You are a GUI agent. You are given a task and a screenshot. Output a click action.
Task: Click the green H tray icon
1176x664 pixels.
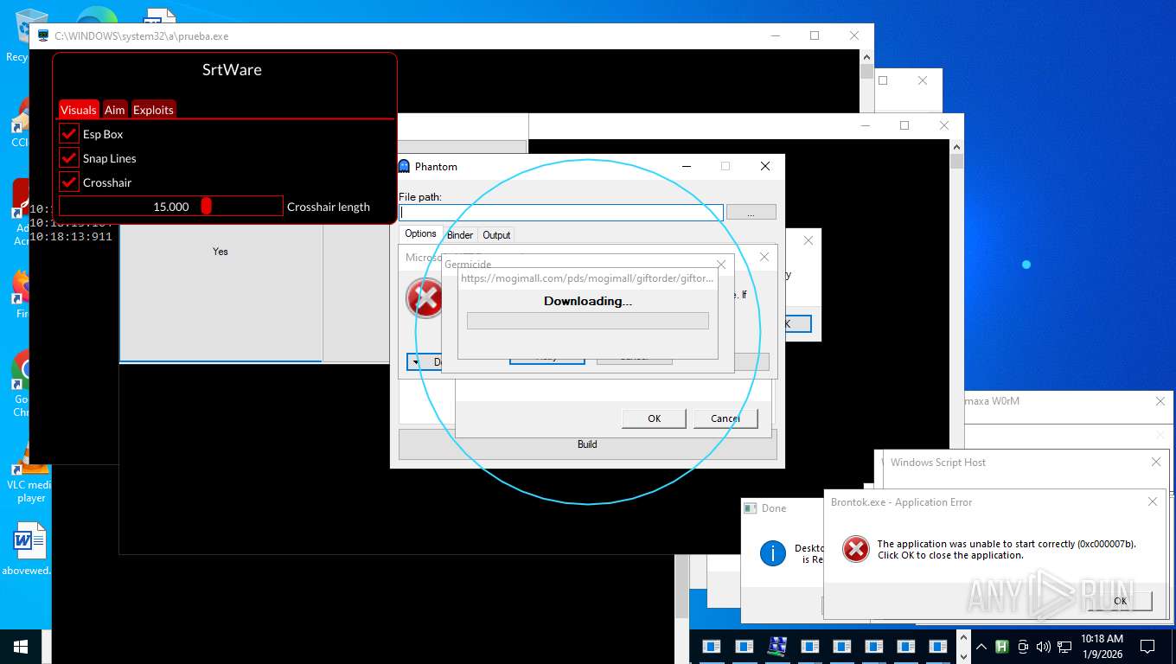coord(1002,647)
